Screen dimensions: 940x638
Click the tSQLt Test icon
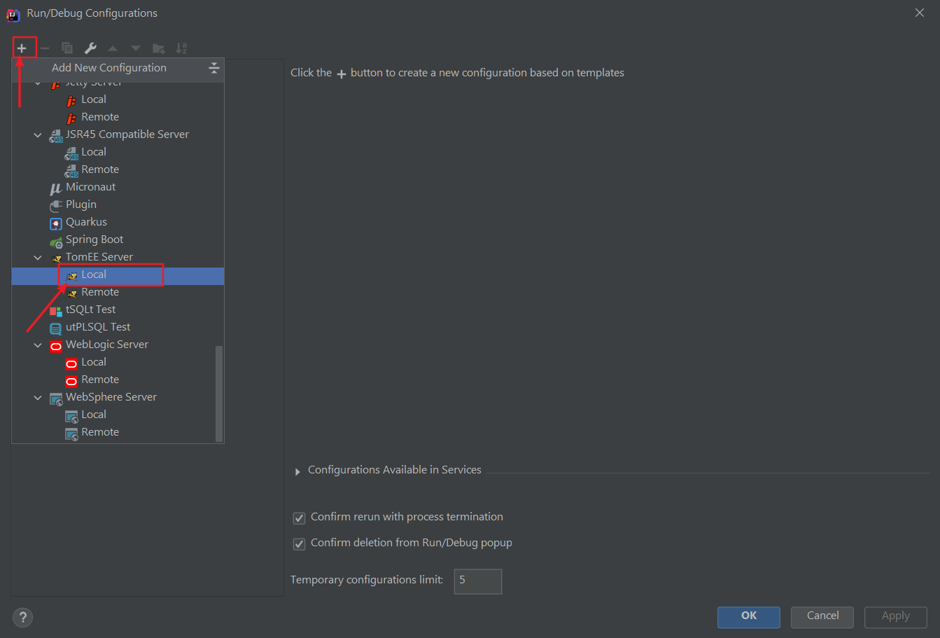point(56,310)
